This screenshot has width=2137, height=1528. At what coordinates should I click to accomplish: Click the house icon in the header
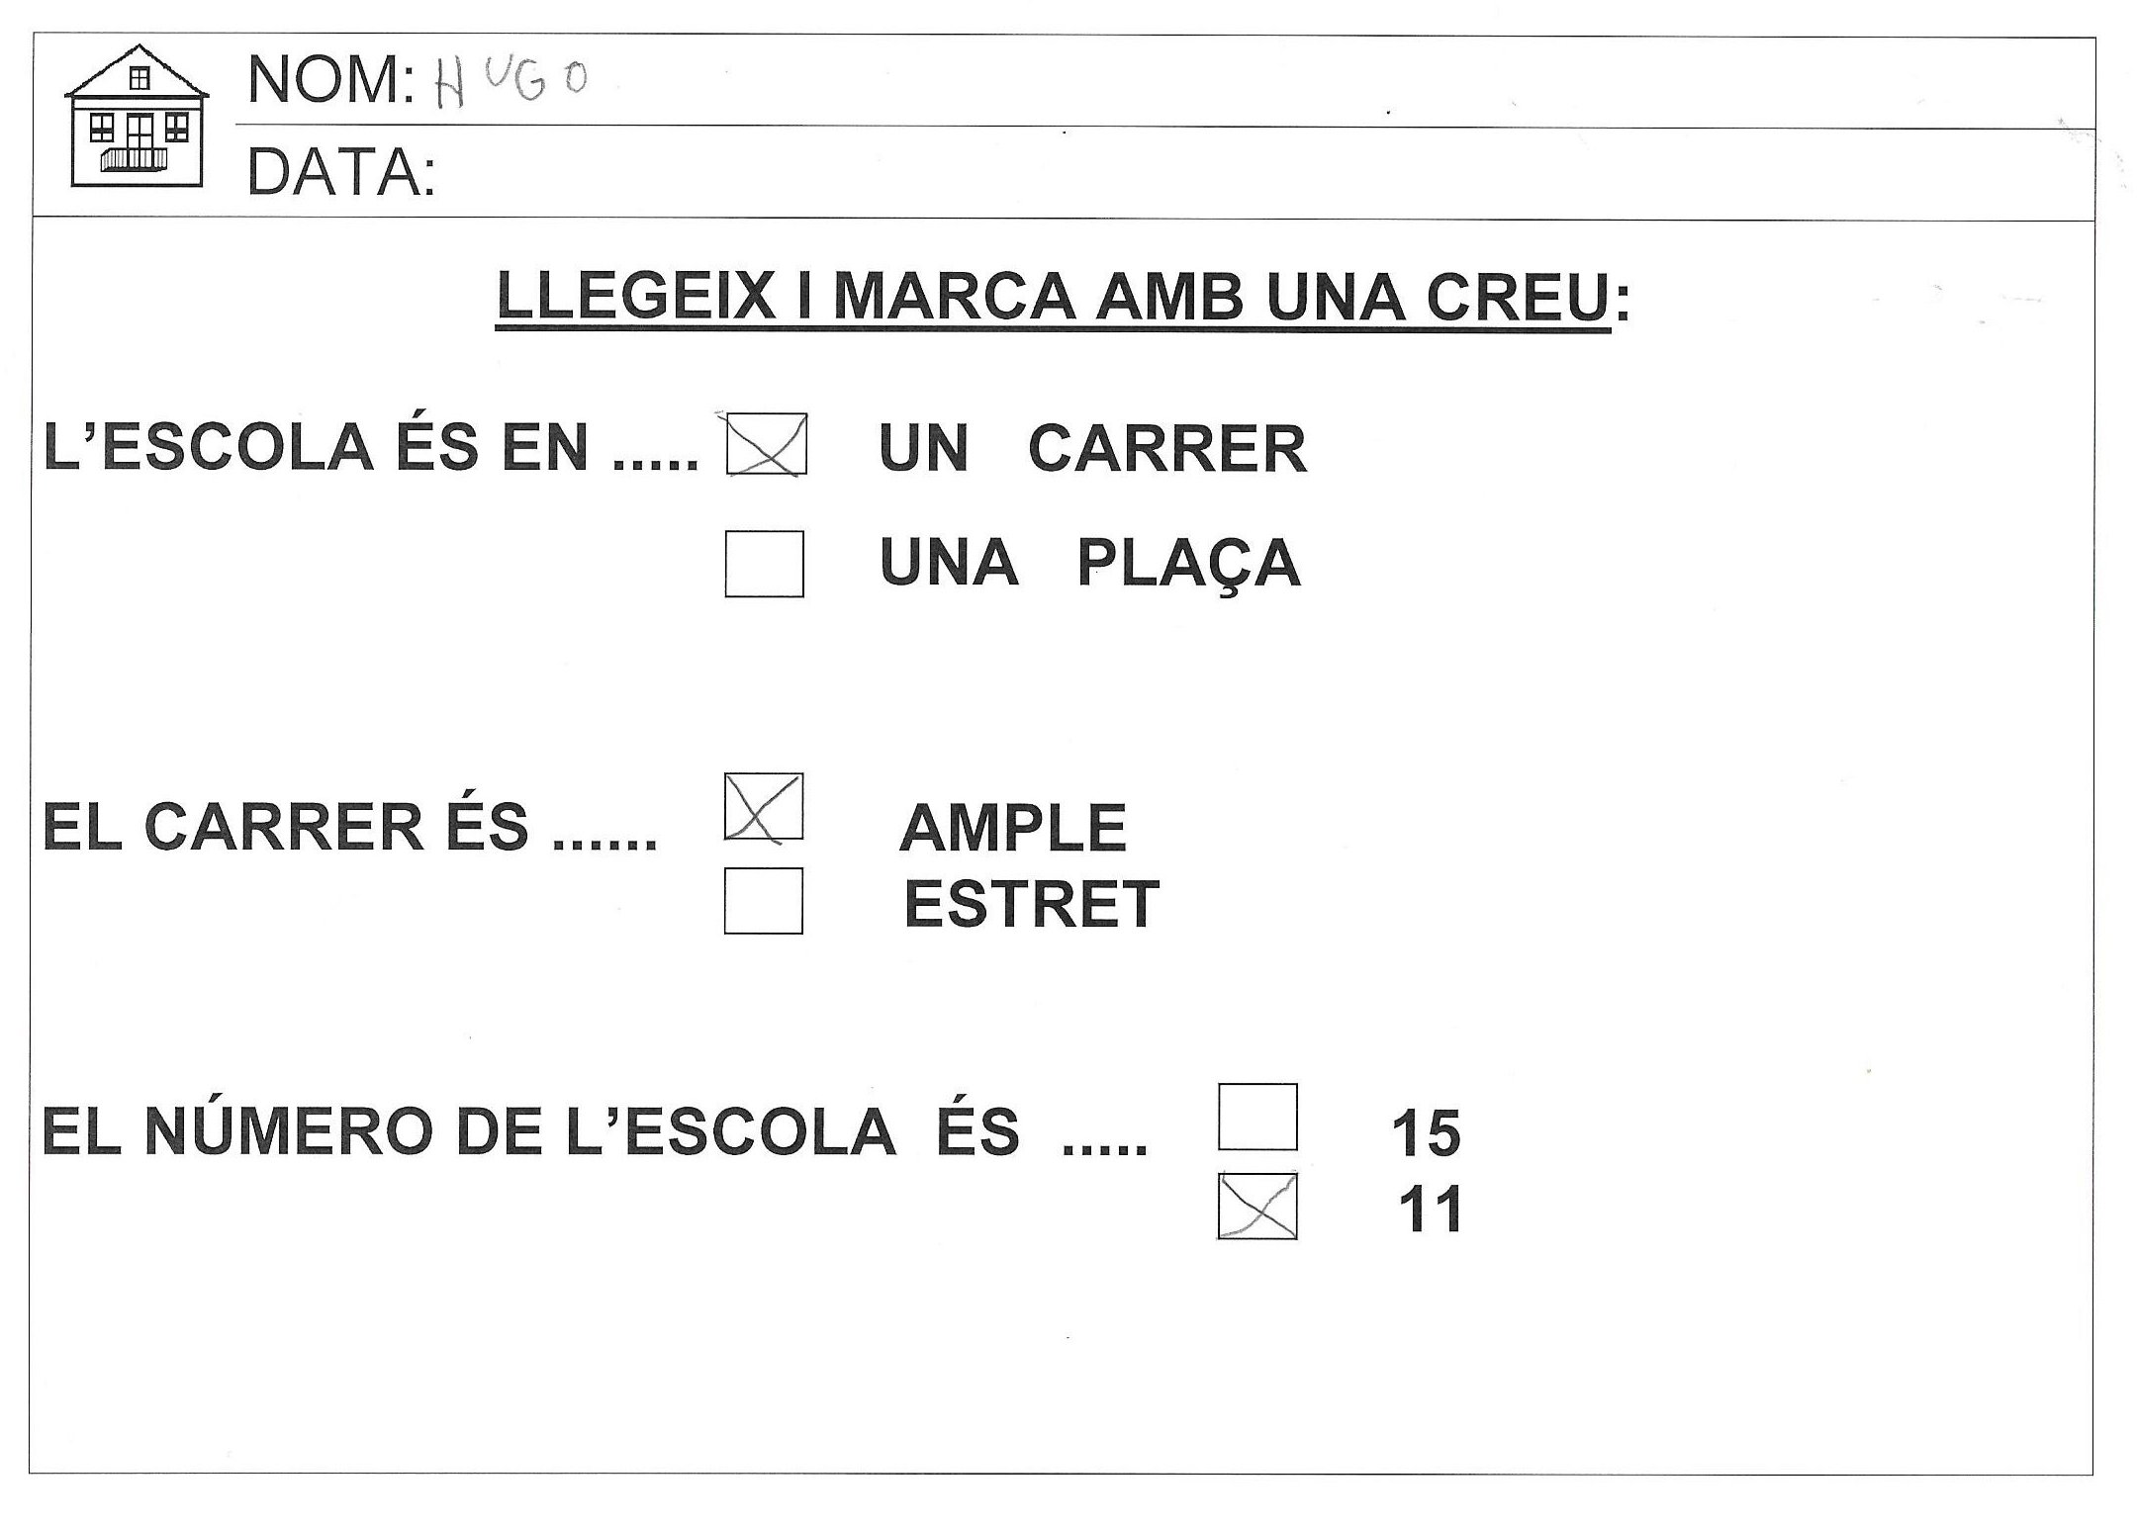[x=136, y=117]
